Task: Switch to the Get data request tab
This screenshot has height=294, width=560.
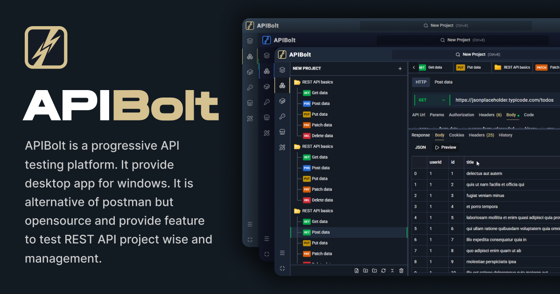Action: point(435,68)
